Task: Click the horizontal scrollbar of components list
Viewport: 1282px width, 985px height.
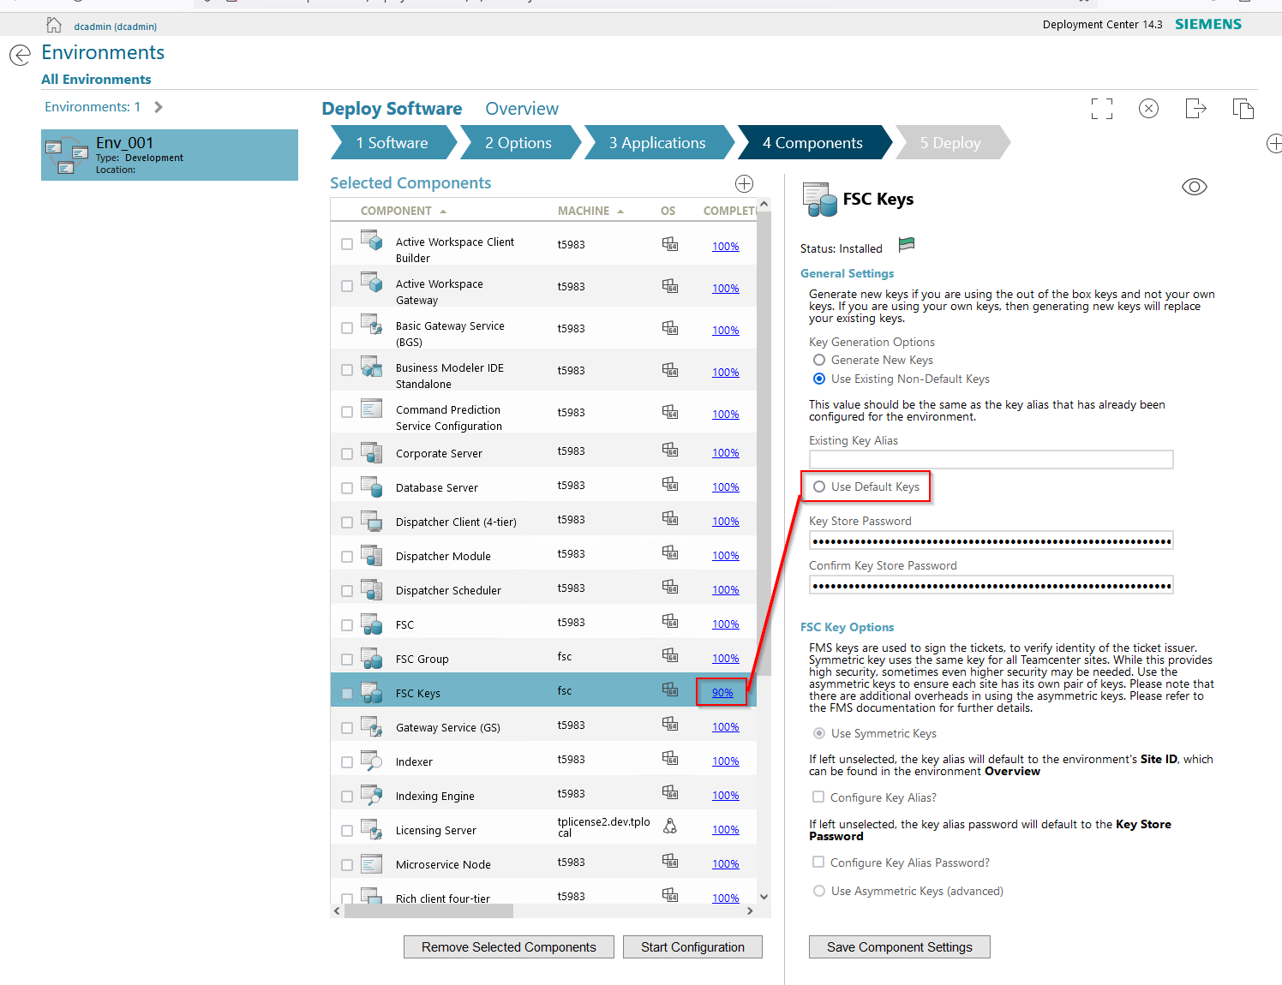Action: (x=428, y=911)
